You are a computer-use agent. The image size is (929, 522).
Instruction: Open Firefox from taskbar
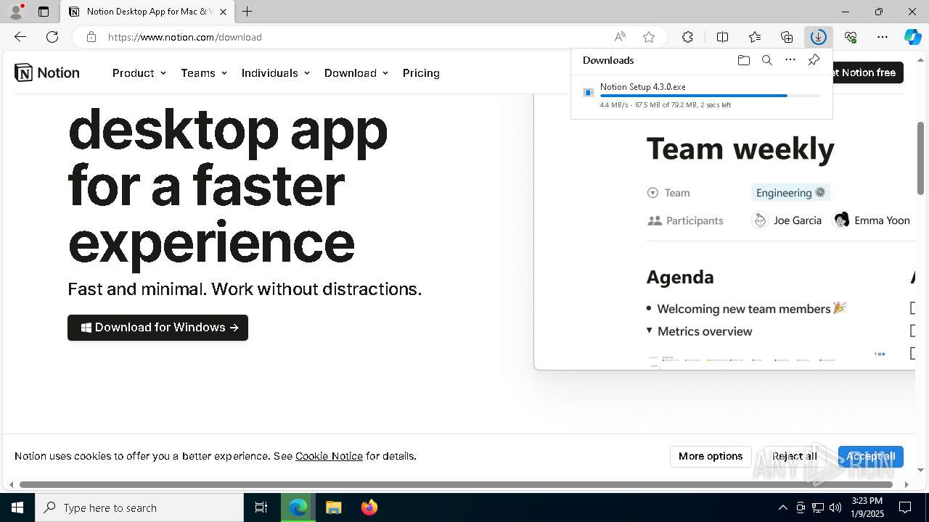[369, 507]
